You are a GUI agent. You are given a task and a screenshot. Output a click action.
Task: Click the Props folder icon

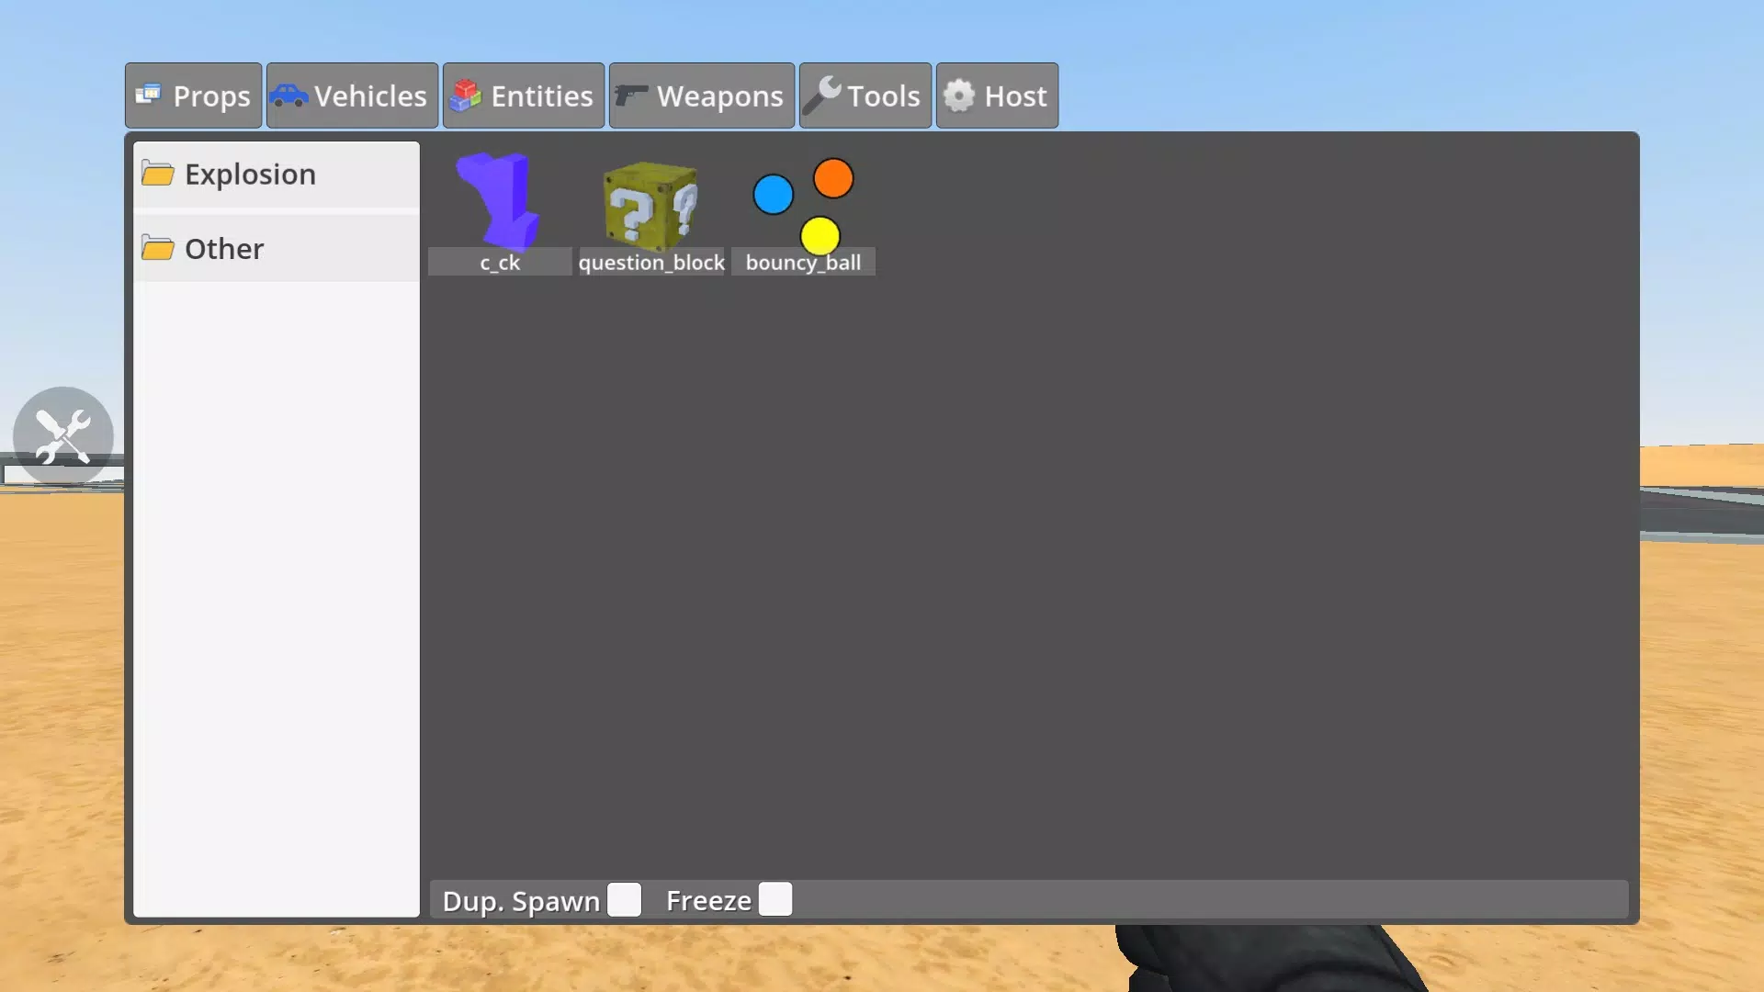(x=148, y=96)
